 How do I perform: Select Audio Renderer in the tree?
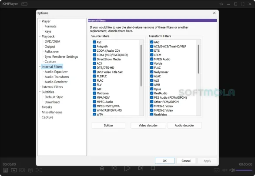(x=56, y=82)
